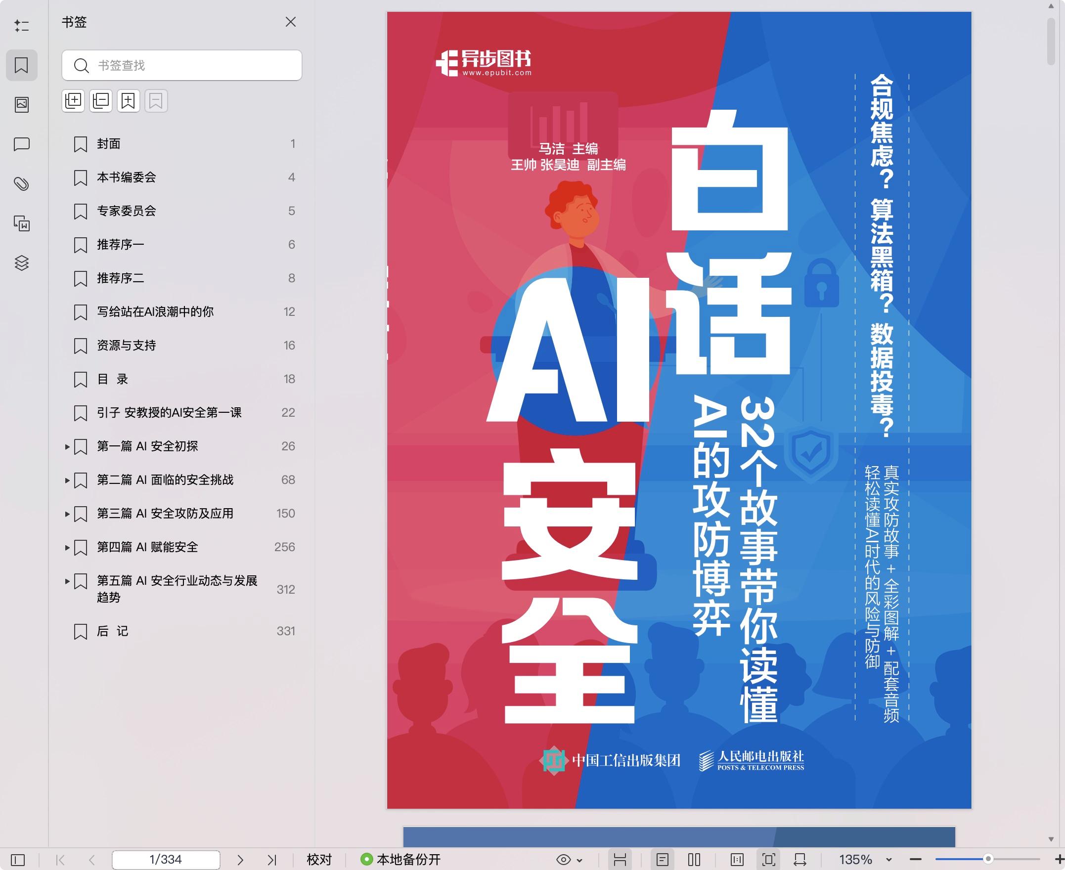This screenshot has width=1065, height=870.
Task: Click the zoom slider handle
Action: point(988,859)
